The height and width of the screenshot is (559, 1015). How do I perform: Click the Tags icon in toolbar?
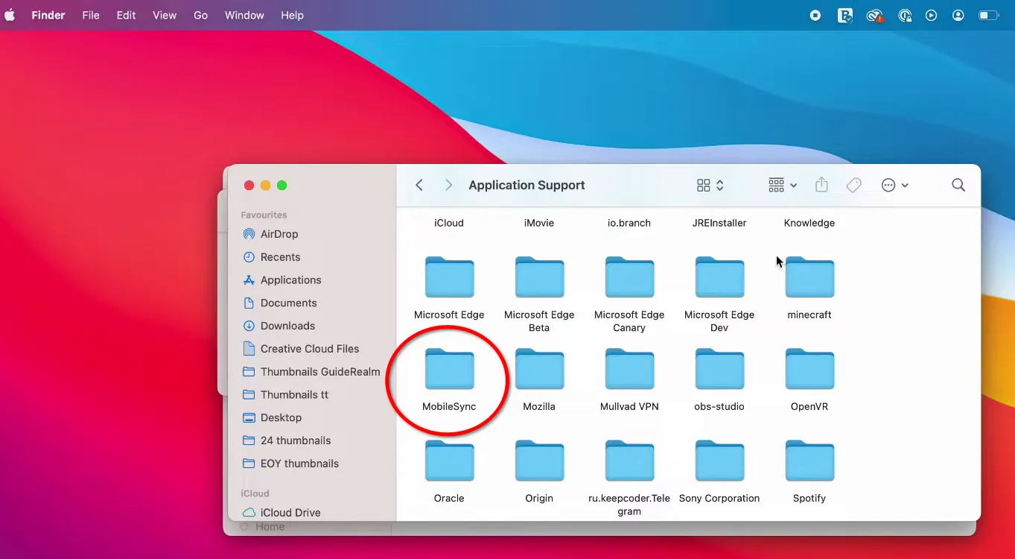854,185
